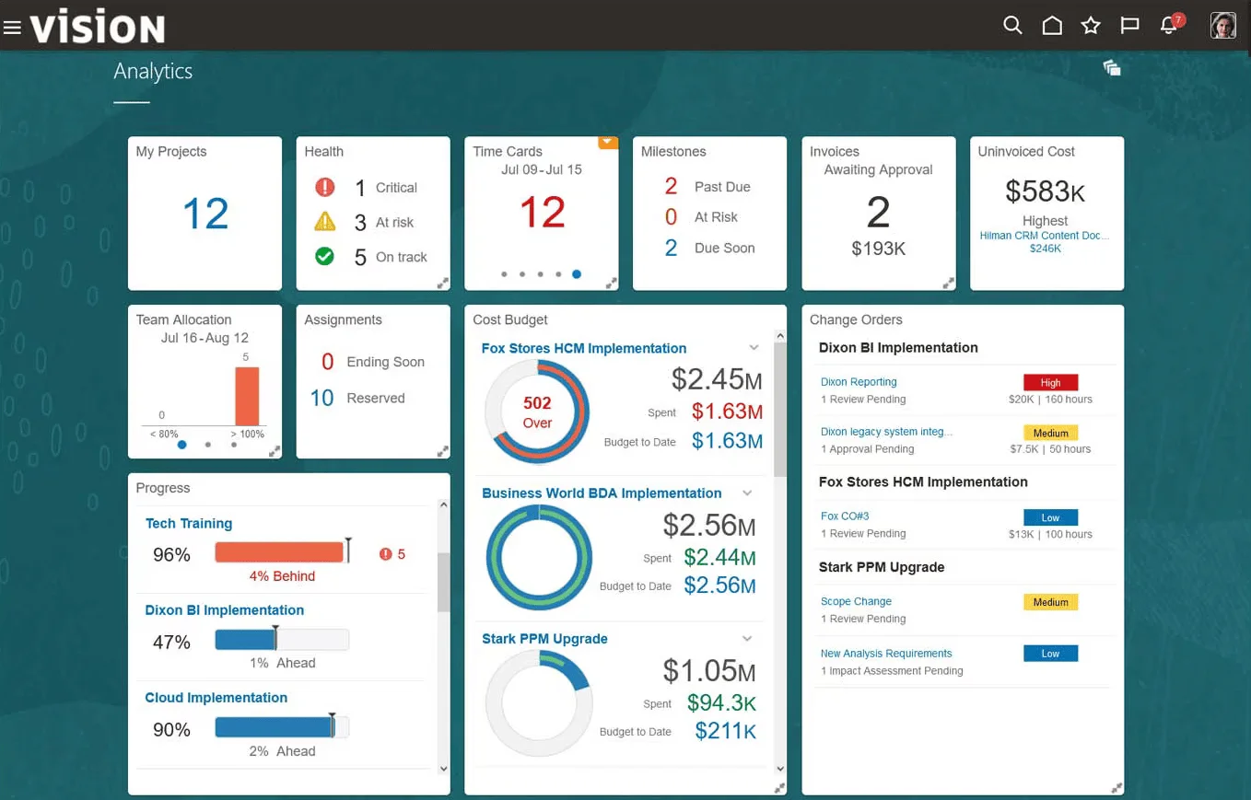Click the Cloud Implementation 90% progress bar
1251x800 pixels.
point(282,727)
